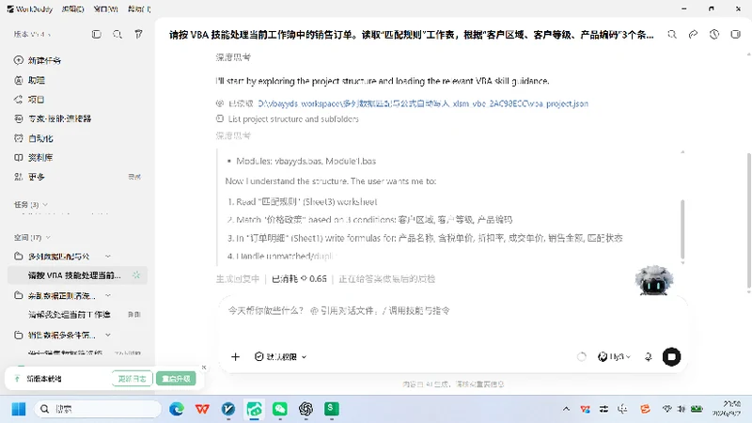Image resolution: width=752 pixels, height=423 pixels.
Task: Open the 更多 more section
Action: (x=29, y=177)
